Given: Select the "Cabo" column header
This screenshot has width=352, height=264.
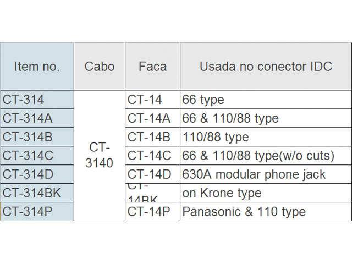Looking at the screenshot, I should [x=100, y=67].
